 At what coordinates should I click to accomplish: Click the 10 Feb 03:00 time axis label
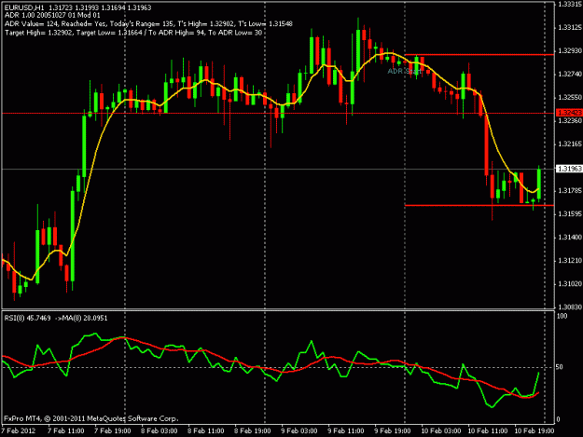[x=440, y=430]
